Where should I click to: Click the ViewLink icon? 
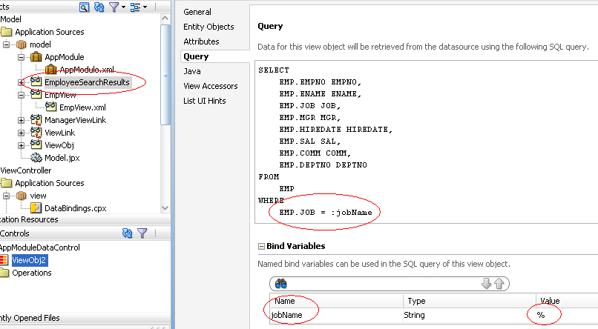tap(36, 133)
